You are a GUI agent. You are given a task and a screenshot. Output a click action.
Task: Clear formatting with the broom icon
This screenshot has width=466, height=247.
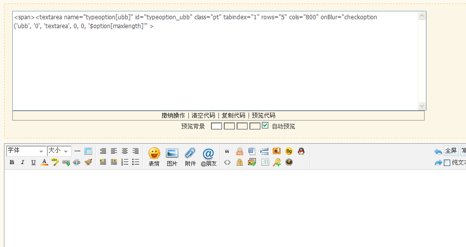(x=88, y=162)
